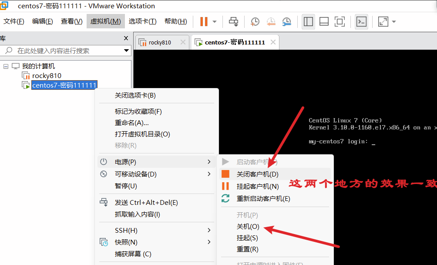Image resolution: width=437 pixels, height=265 pixels.
Task: Click the orange Suspend toolbar icon
Action: tap(204, 21)
